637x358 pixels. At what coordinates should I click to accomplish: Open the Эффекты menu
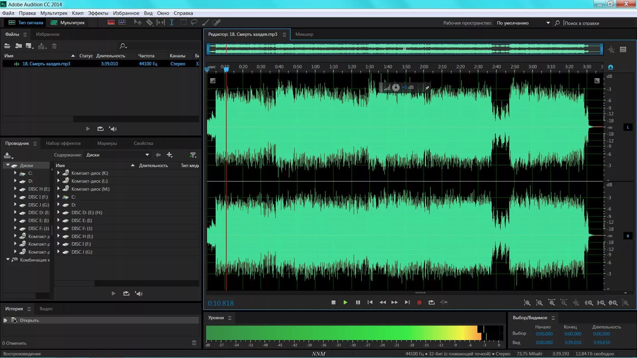tap(98, 13)
